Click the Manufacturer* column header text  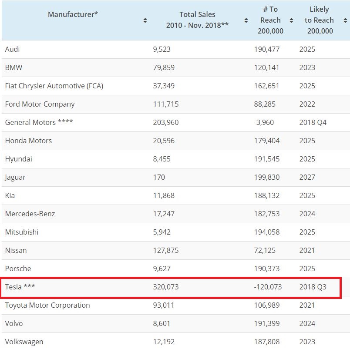pyautogui.click(x=73, y=14)
